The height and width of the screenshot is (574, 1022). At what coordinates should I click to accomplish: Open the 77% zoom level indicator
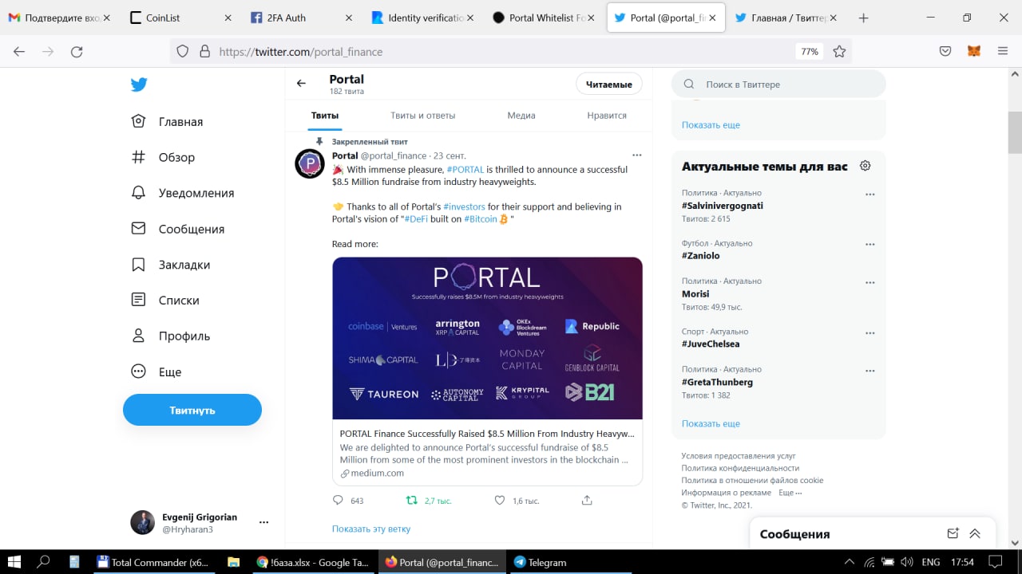pyautogui.click(x=810, y=51)
